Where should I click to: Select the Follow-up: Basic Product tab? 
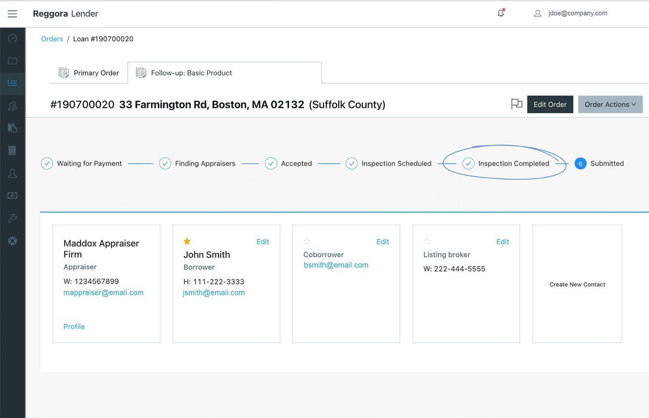[x=191, y=73]
